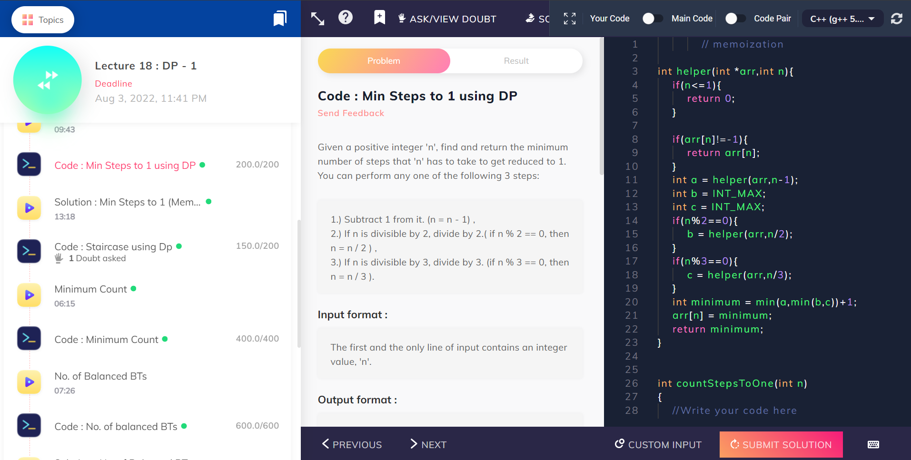911x460 pixels.
Task: Click the Send Feedback link
Action: point(351,113)
